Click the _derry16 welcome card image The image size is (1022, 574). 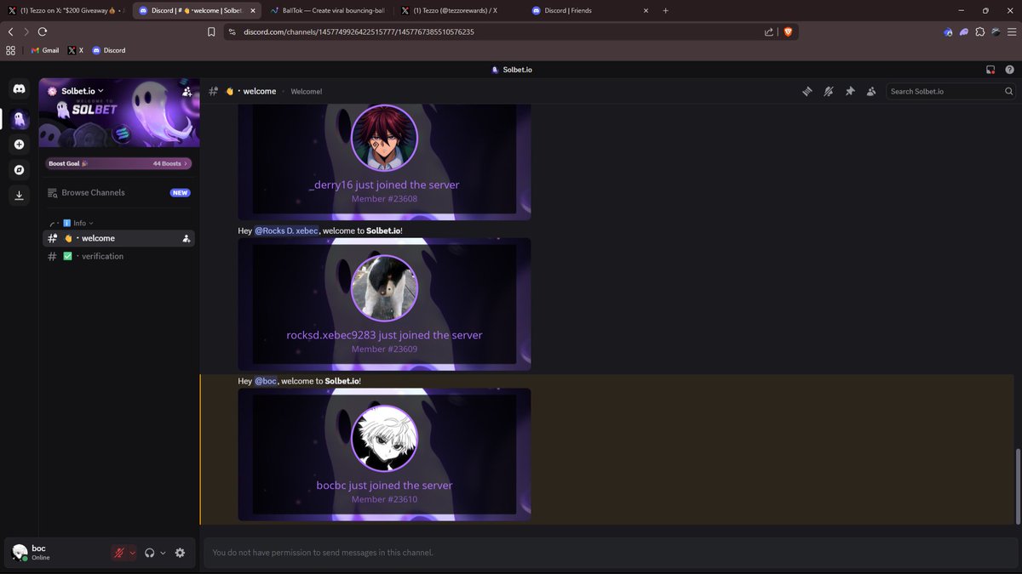click(384, 162)
